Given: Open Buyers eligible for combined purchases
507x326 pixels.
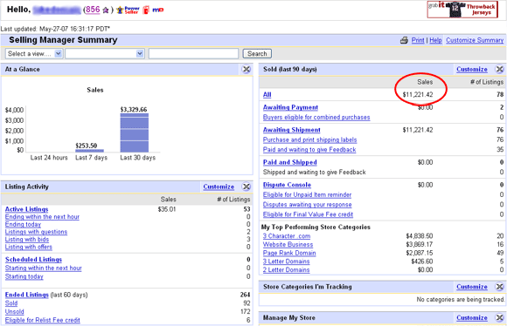Looking at the screenshot, I should (x=316, y=118).
